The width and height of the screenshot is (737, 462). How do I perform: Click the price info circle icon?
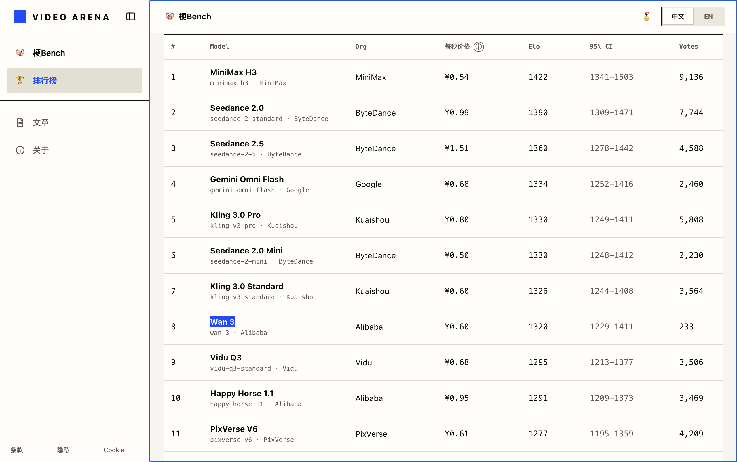[478, 47]
